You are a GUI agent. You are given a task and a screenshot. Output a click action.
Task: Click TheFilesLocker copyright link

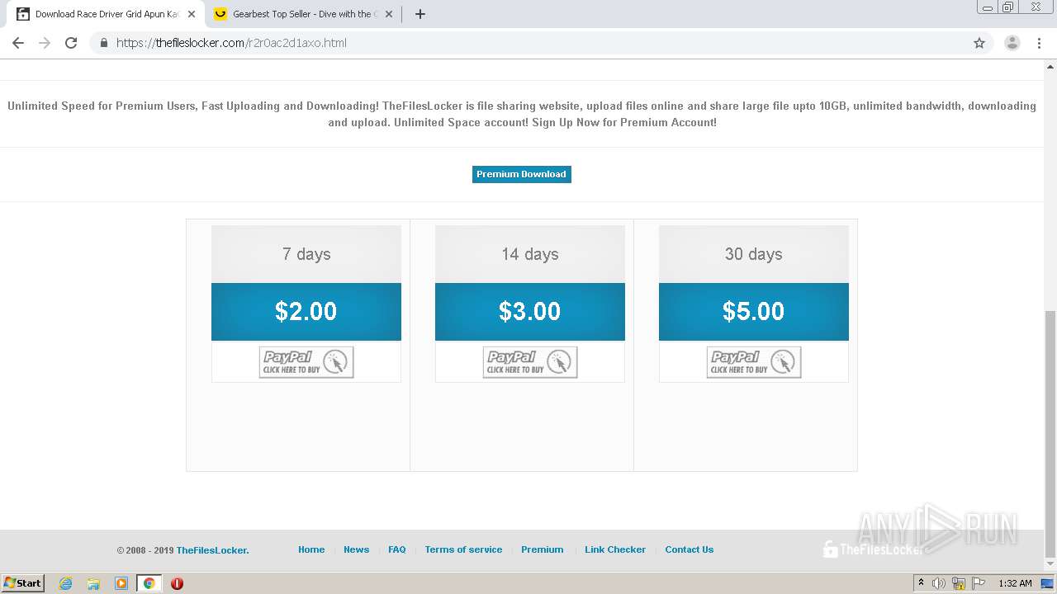(x=212, y=550)
